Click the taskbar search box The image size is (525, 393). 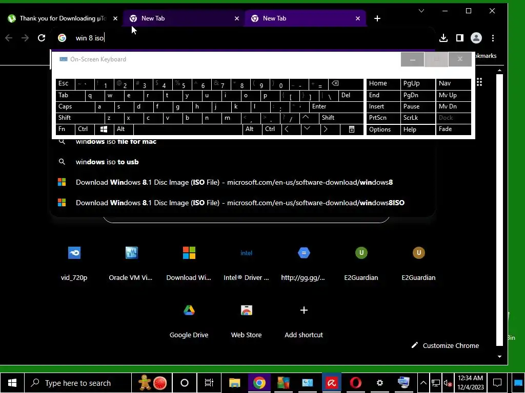point(78,383)
